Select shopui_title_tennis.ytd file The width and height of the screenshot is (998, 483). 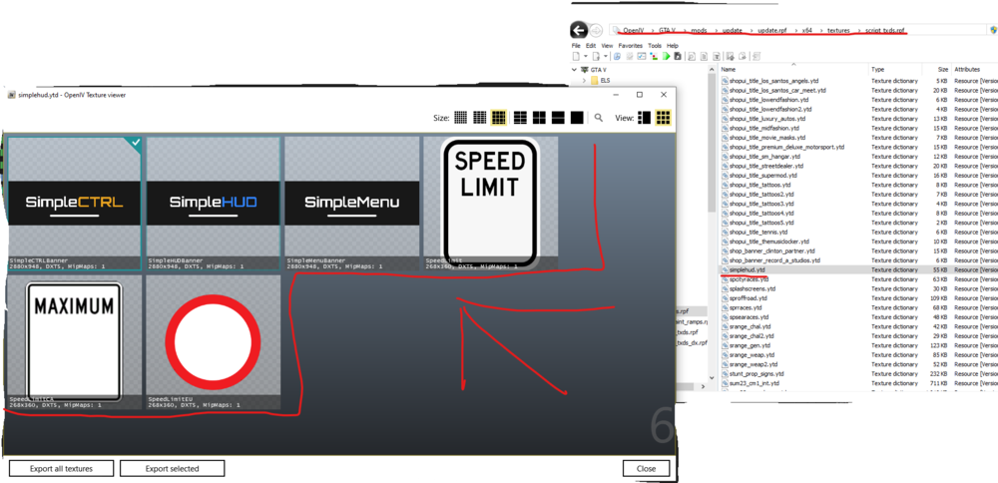coord(756,232)
